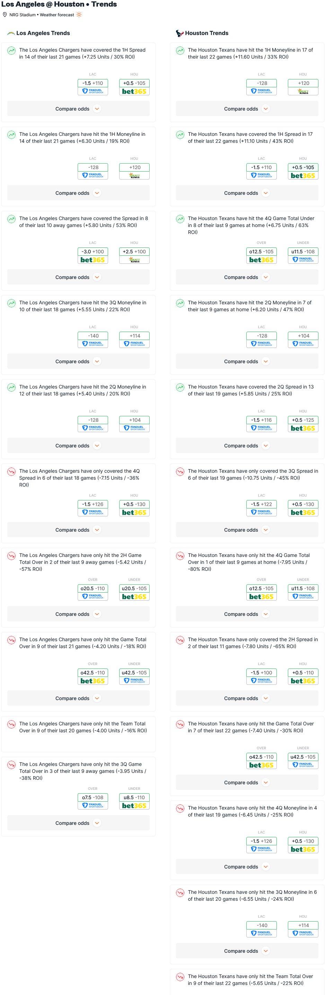This screenshot has height=995, width=325.
Task: Open the Weather forecast link
Action: pos(57,15)
